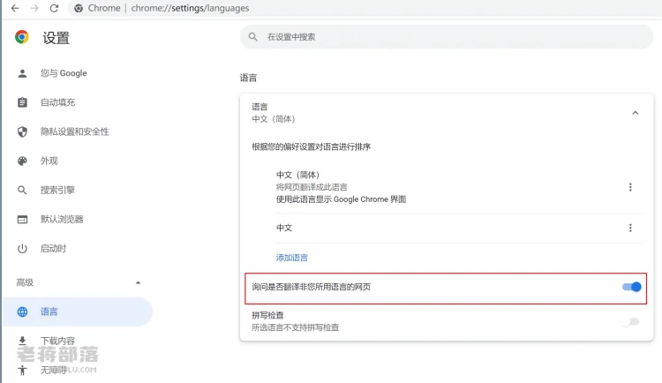Click the magnifier icon in the settings search box
The height and width of the screenshot is (383, 662).
click(x=253, y=37)
